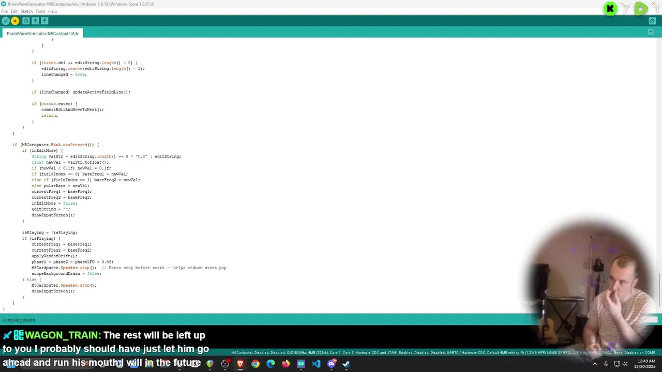Viewport: 662px width, 372px height.
Task: Click the '} else {' line
Action: click(32, 280)
